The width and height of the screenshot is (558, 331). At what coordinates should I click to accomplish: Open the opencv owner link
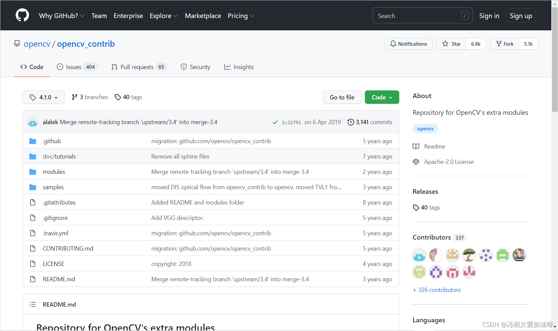(37, 44)
